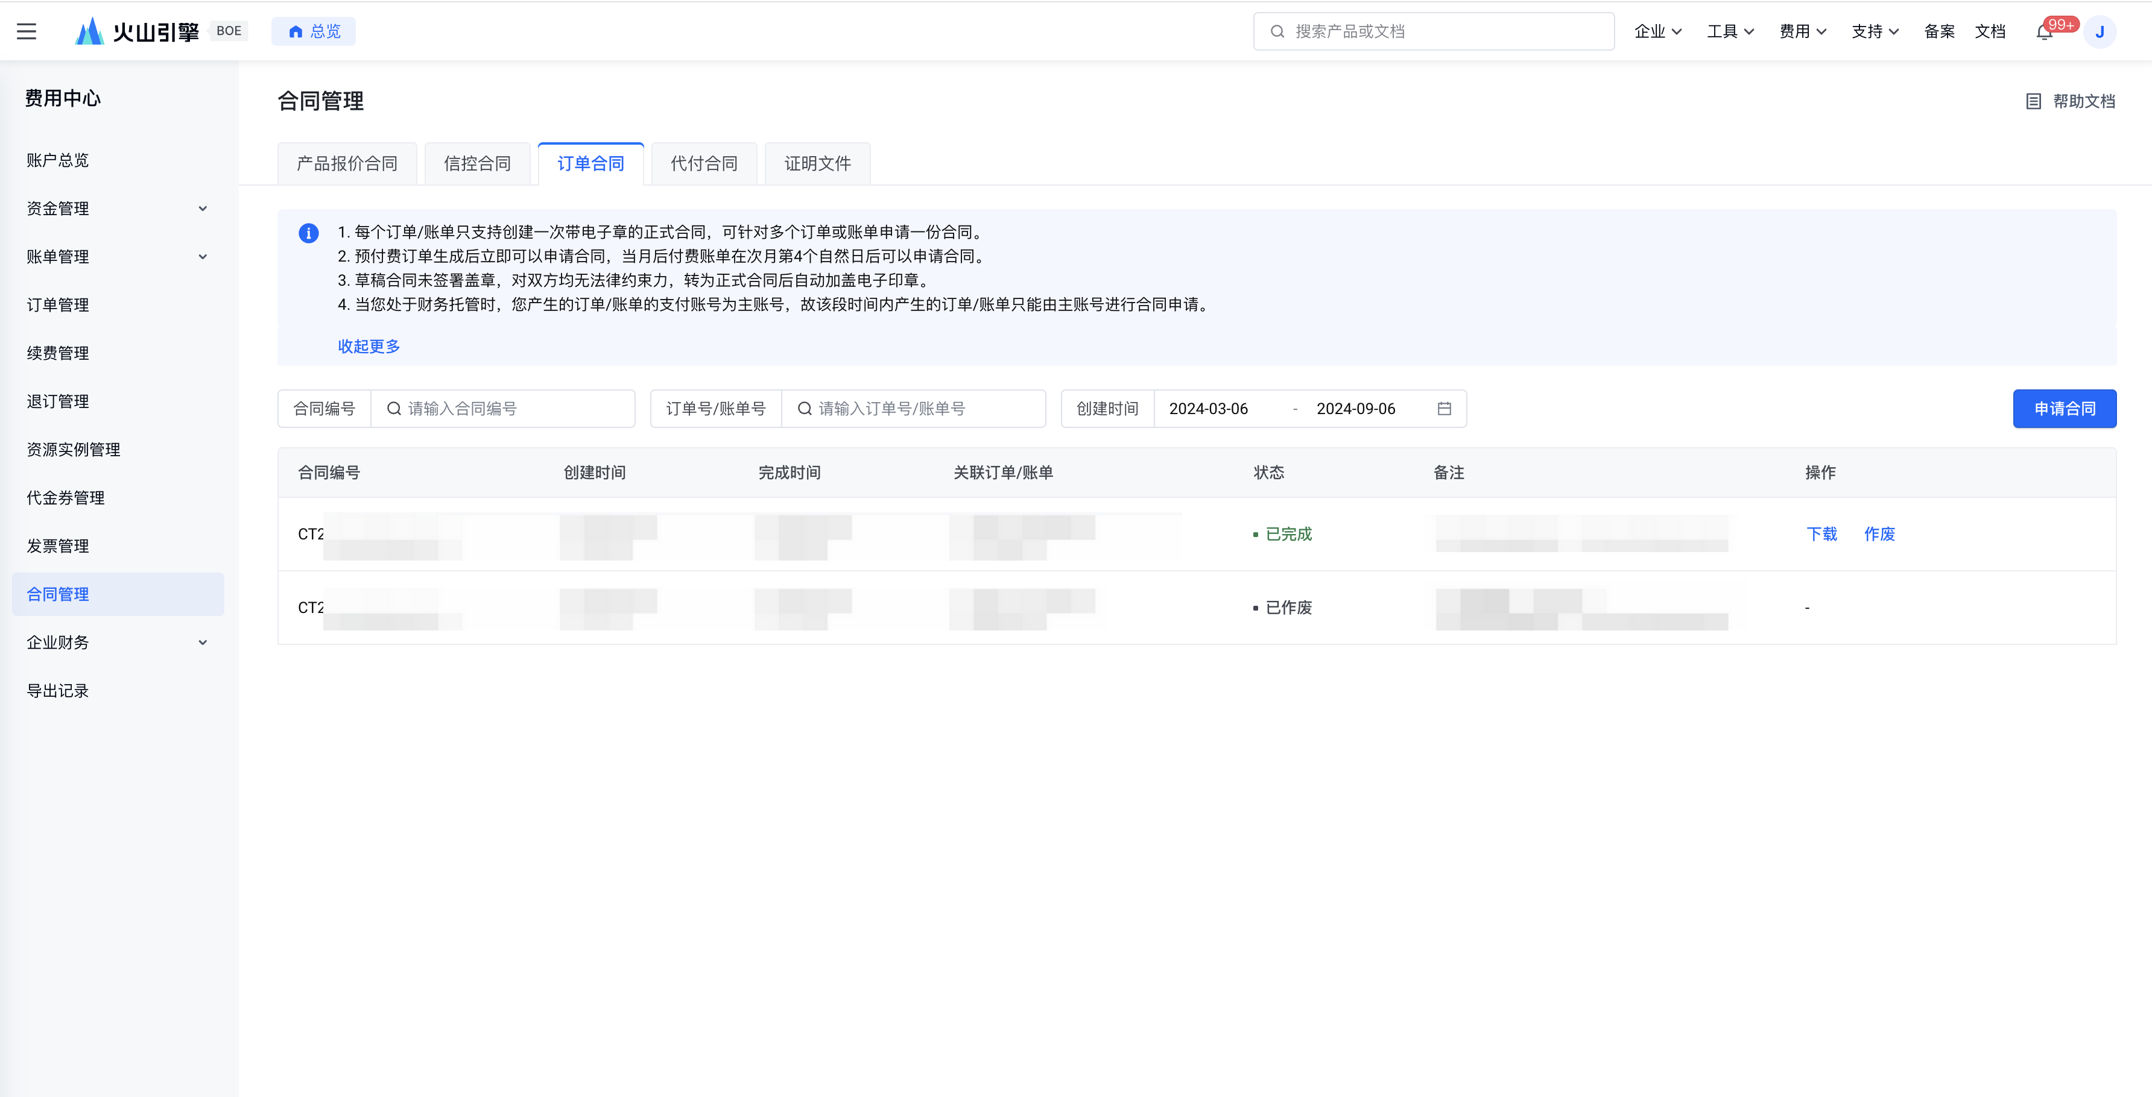
Task: Open the user avatar J menu
Action: tap(2100, 32)
